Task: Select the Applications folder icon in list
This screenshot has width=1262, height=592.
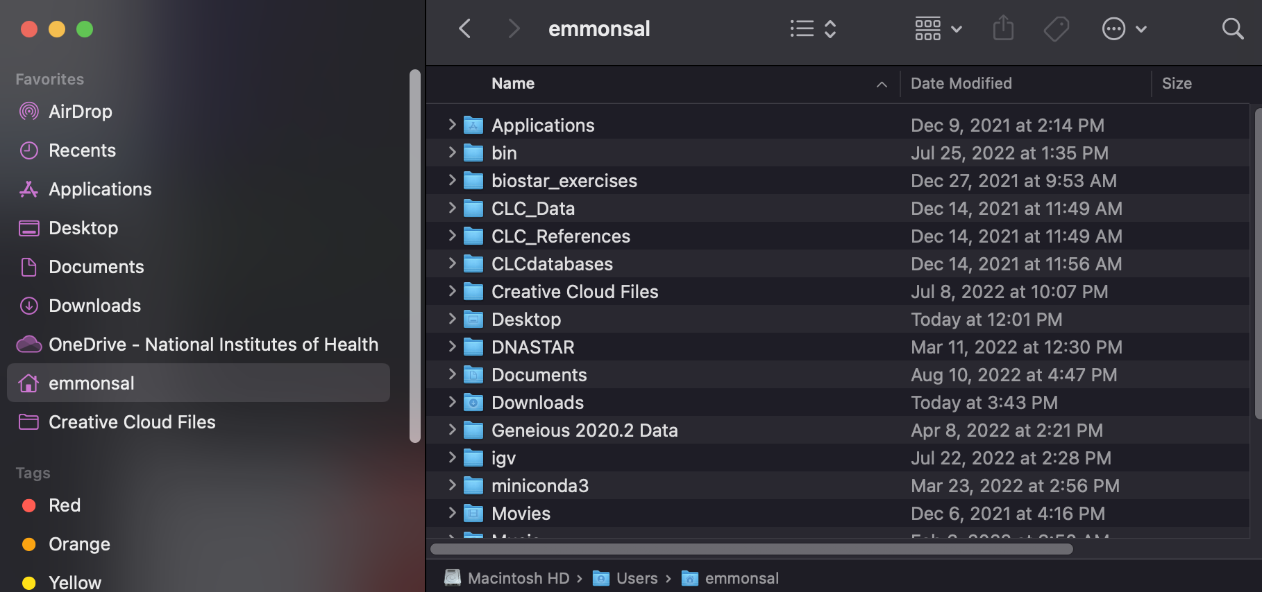Action: 473,125
